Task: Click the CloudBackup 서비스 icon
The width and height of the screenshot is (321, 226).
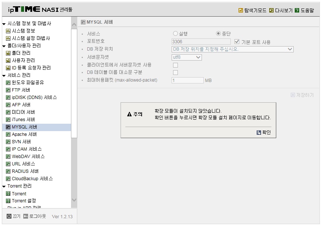Action: 8,179
